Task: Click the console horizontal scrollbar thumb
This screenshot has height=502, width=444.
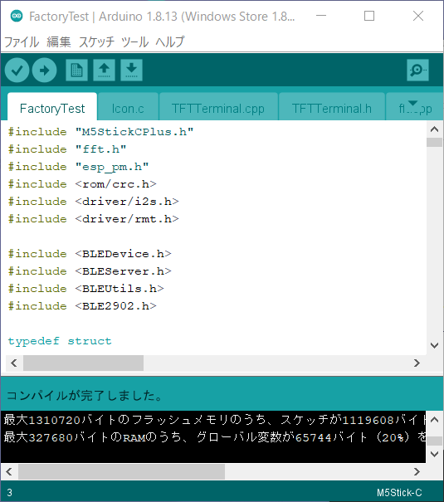Action: (121, 471)
